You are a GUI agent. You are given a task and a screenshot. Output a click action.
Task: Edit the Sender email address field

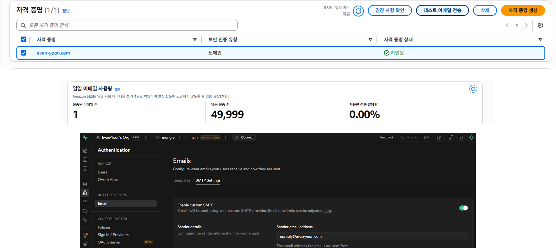tap(372, 237)
